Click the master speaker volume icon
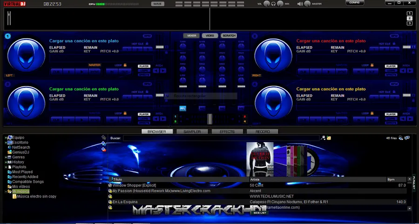Image resolution: width=419 pixels, height=224 pixels. (x=300, y=4)
